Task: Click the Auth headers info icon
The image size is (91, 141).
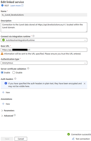Action: 15,79
